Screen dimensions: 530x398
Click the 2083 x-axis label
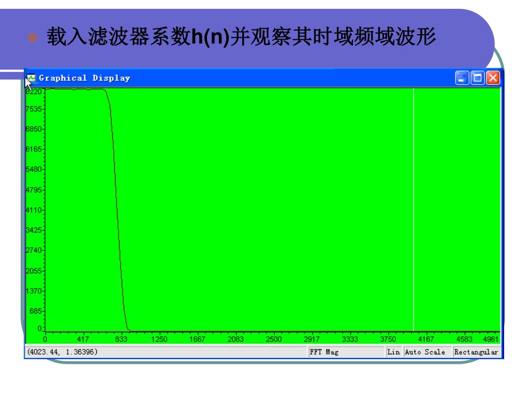(235, 339)
